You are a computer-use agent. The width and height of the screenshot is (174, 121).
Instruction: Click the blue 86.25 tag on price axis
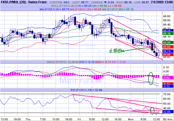(x=168, y=31)
